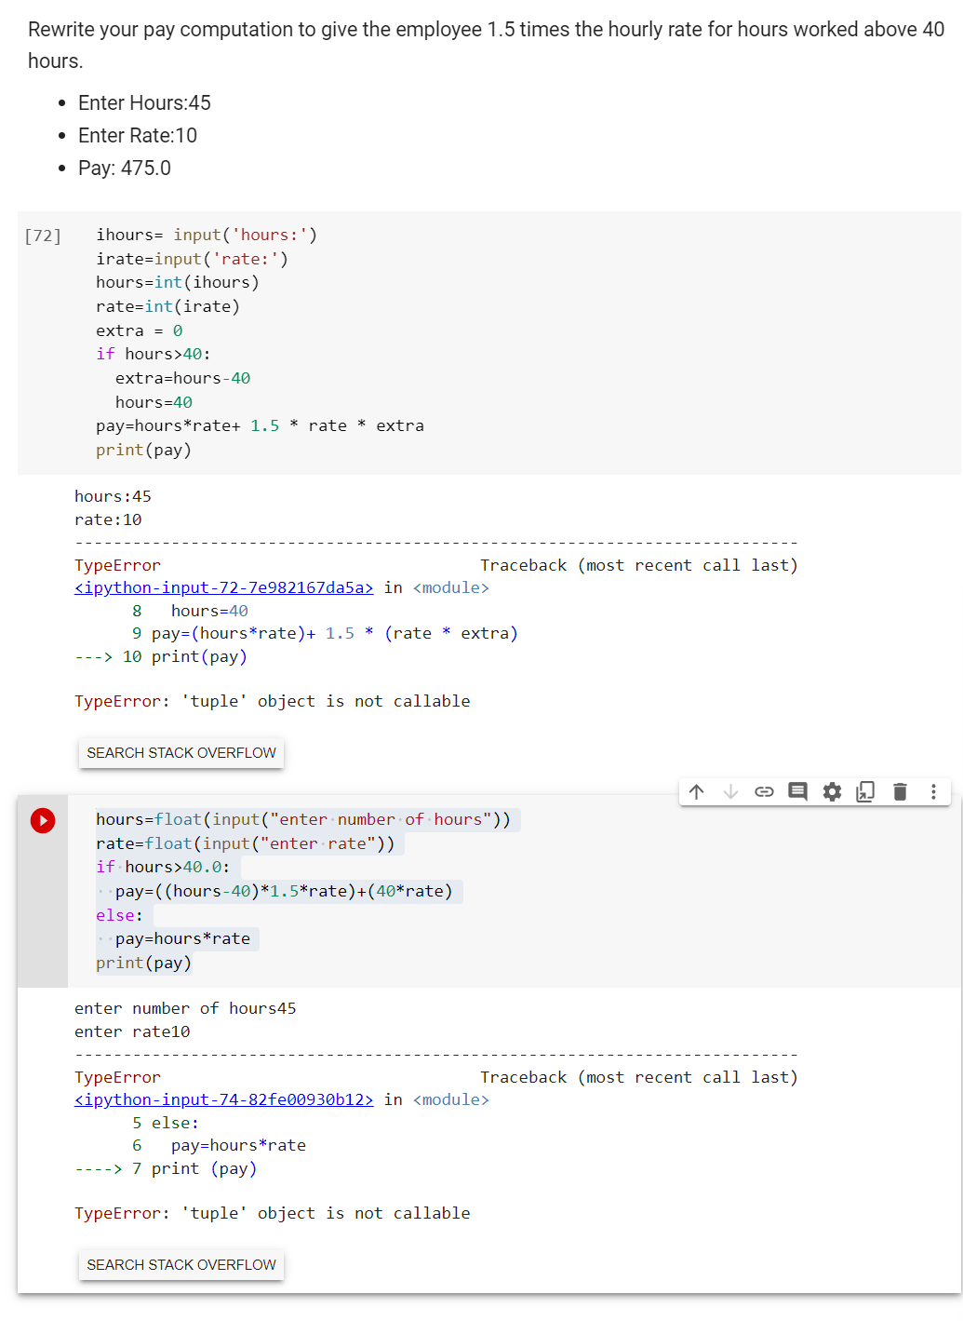Screen dimensions: 963x1321
Task: Open cell editor settings gear
Action: [x=832, y=792]
